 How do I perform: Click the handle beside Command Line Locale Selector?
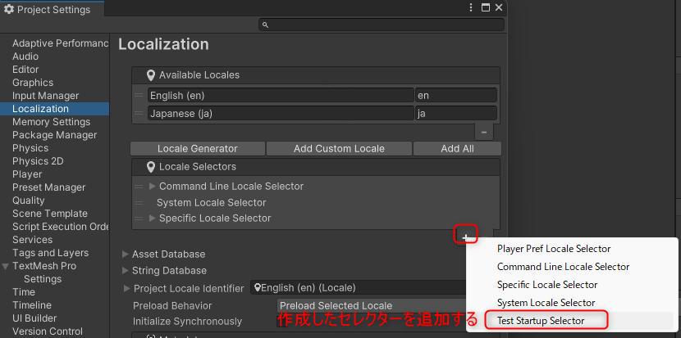139,187
